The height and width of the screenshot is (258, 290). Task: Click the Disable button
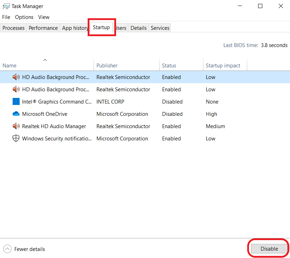[269, 249]
